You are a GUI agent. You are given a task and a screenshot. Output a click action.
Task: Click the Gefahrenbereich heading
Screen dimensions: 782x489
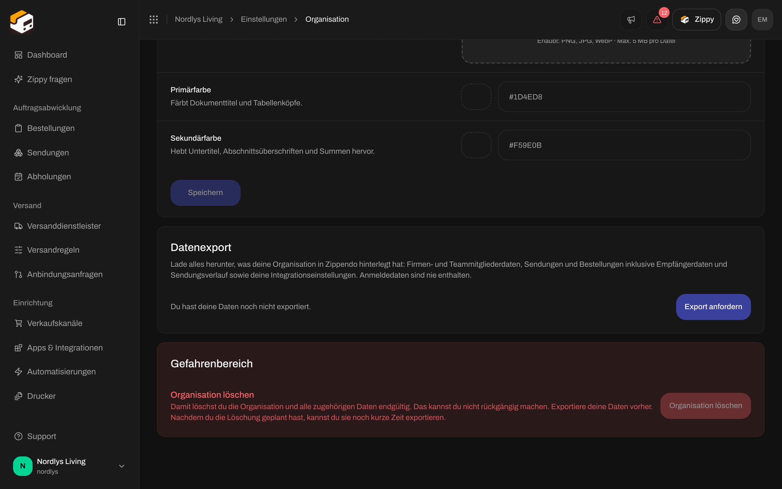coord(212,363)
